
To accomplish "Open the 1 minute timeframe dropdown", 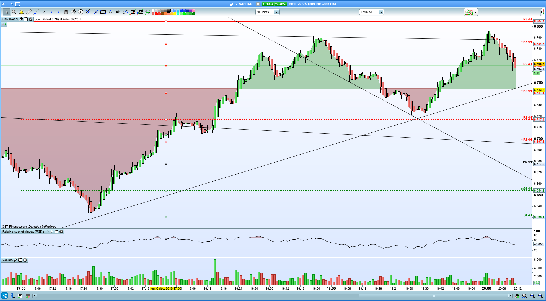I will tap(371, 12).
